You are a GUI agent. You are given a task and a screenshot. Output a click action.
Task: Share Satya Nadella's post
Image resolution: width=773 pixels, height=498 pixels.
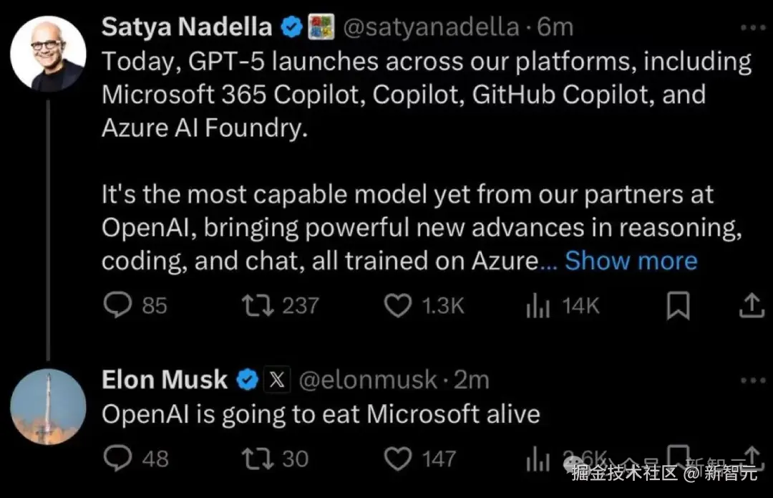(x=751, y=306)
